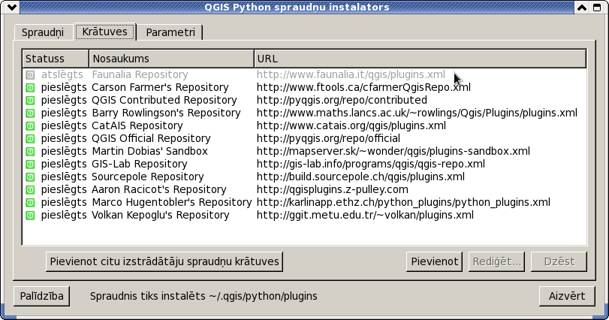Select Volkan Kepoglu's Repository name
The height and width of the screenshot is (320, 609).
[161, 215]
